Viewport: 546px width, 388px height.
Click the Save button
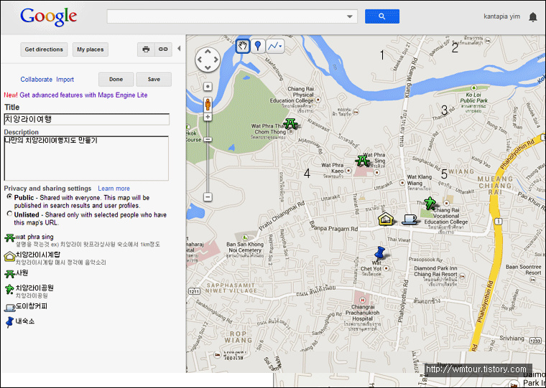tap(154, 80)
